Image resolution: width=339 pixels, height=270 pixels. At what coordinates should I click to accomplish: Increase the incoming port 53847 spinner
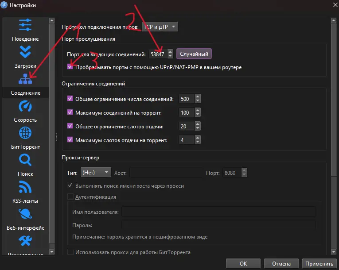pyautogui.click(x=170, y=52)
